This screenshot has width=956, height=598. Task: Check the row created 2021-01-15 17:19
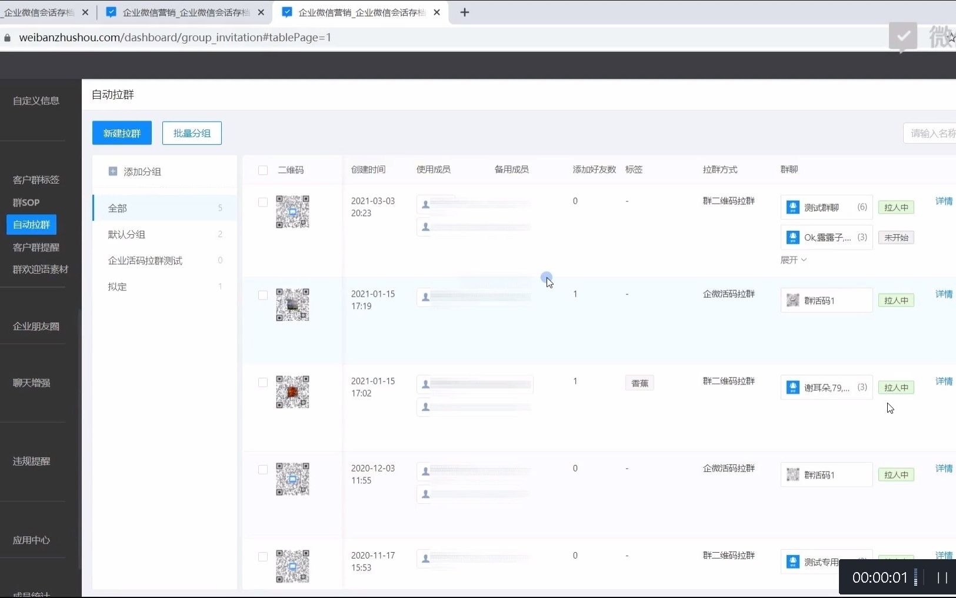click(x=263, y=295)
